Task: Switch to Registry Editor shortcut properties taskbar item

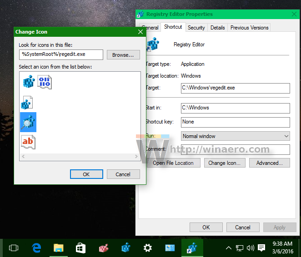Action: pos(192,248)
